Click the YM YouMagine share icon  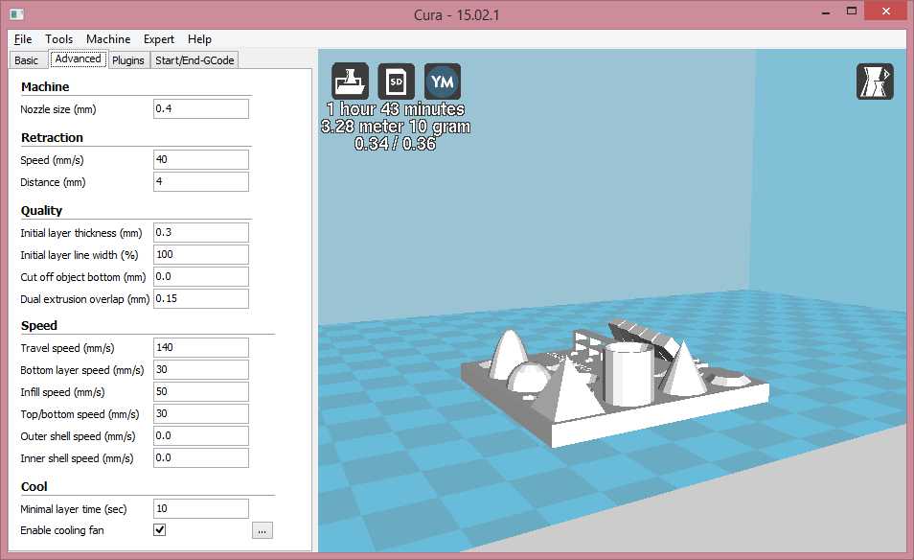[442, 82]
